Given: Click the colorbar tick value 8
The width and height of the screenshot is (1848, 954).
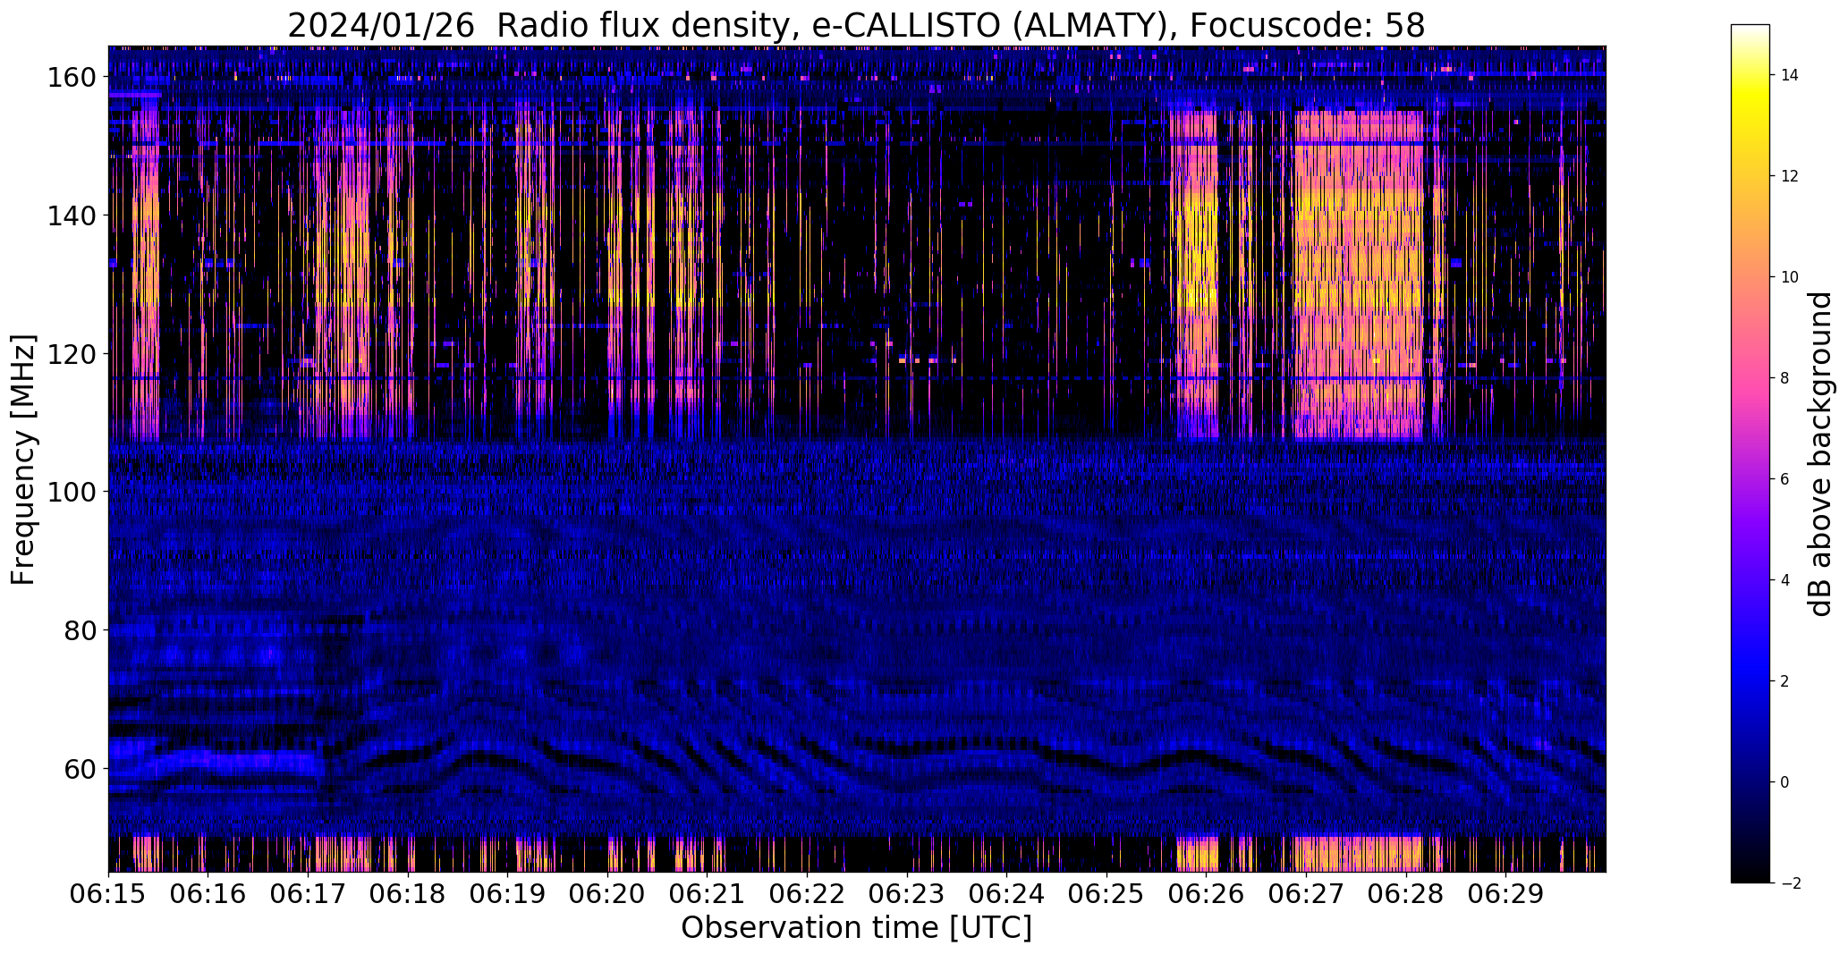Looking at the screenshot, I should click(x=1784, y=378).
